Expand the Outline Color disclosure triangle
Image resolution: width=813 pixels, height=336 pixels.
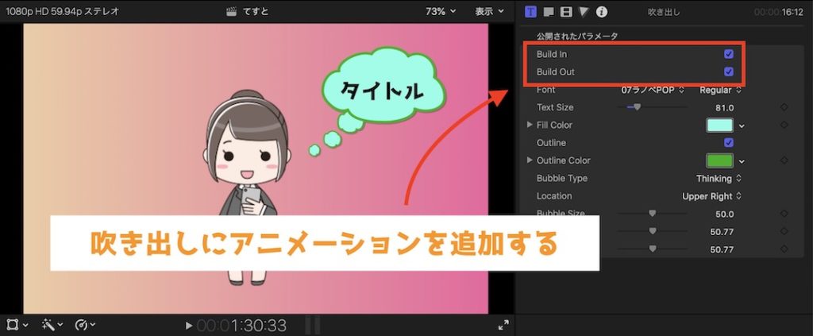click(x=530, y=160)
